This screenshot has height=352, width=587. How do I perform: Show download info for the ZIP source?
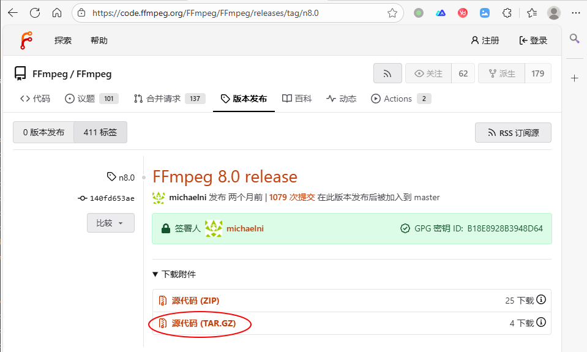click(x=541, y=299)
